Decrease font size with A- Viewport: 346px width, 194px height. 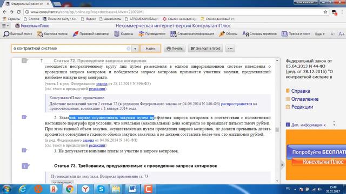click(333, 34)
